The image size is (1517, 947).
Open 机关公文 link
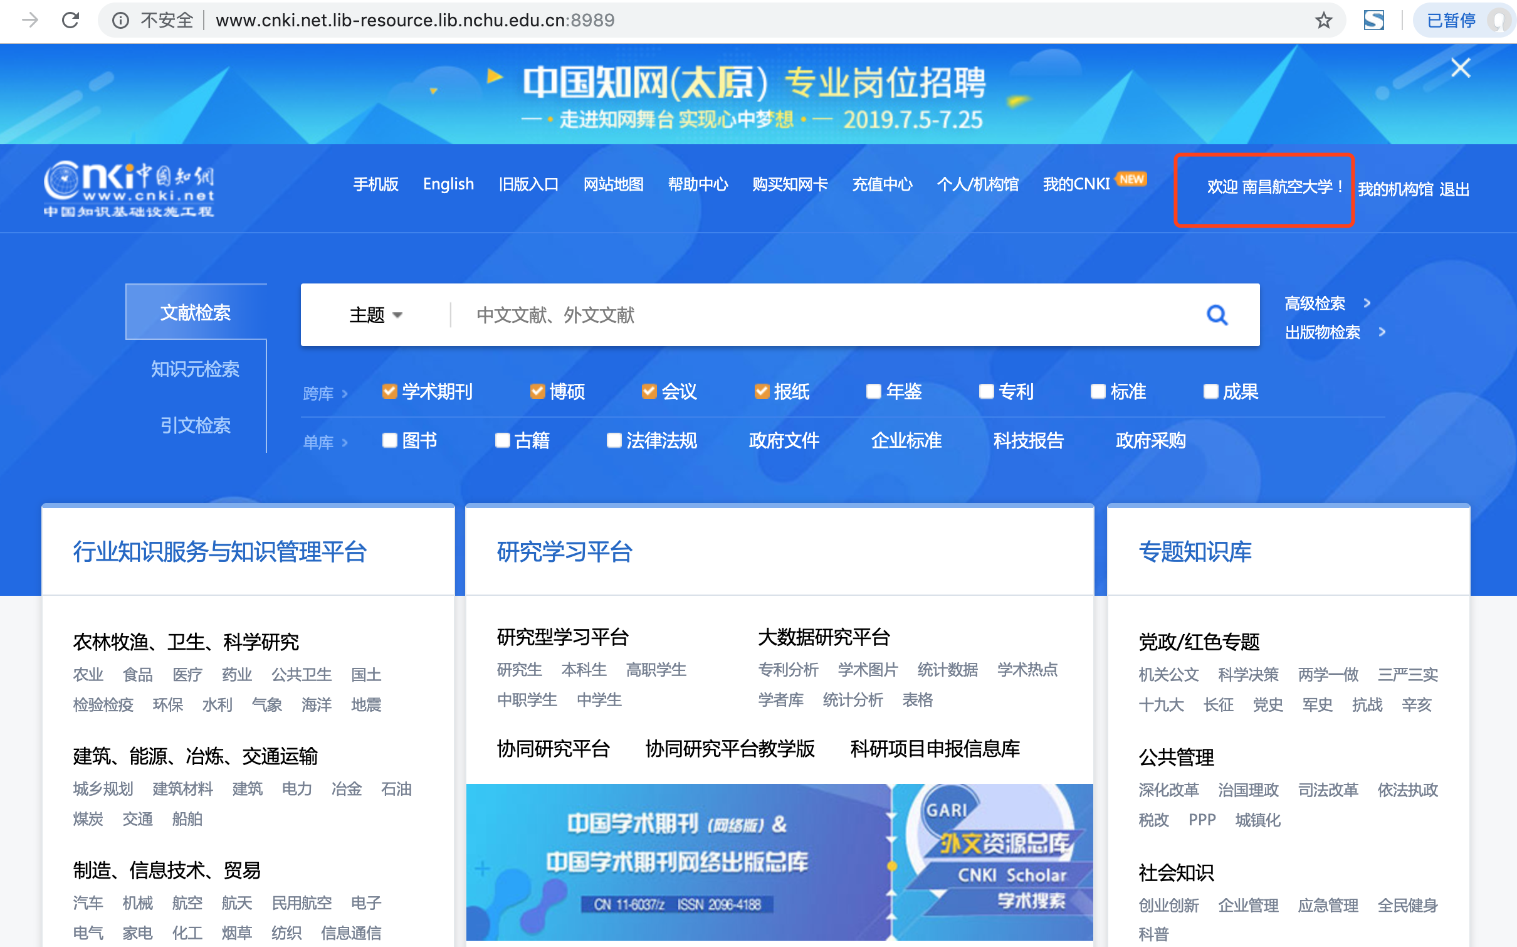point(1168,674)
